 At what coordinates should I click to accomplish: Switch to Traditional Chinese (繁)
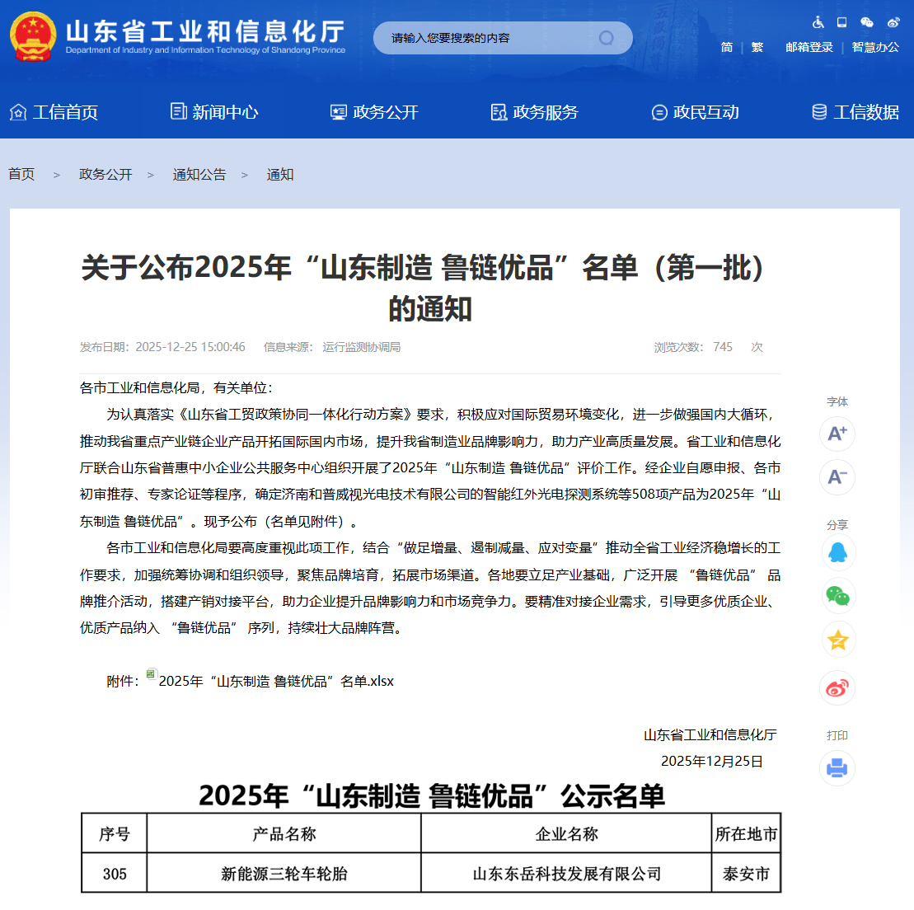[x=757, y=47]
